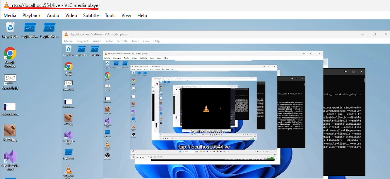The image size is (390, 179).
Task: Select the large Animation... file icon on desktop
Action: [10, 109]
